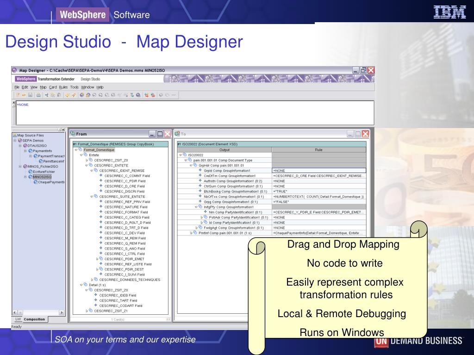Image resolution: width=474 pixels, height=355 pixels.
Task: Expand the first CESCRREC_ZSIT_Z0 node under Entete
Action: (87, 160)
